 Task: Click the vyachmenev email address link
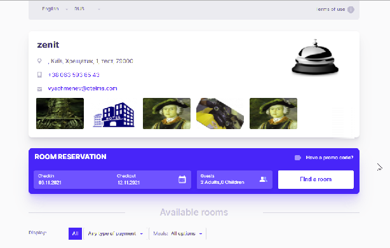tap(83, 88)
